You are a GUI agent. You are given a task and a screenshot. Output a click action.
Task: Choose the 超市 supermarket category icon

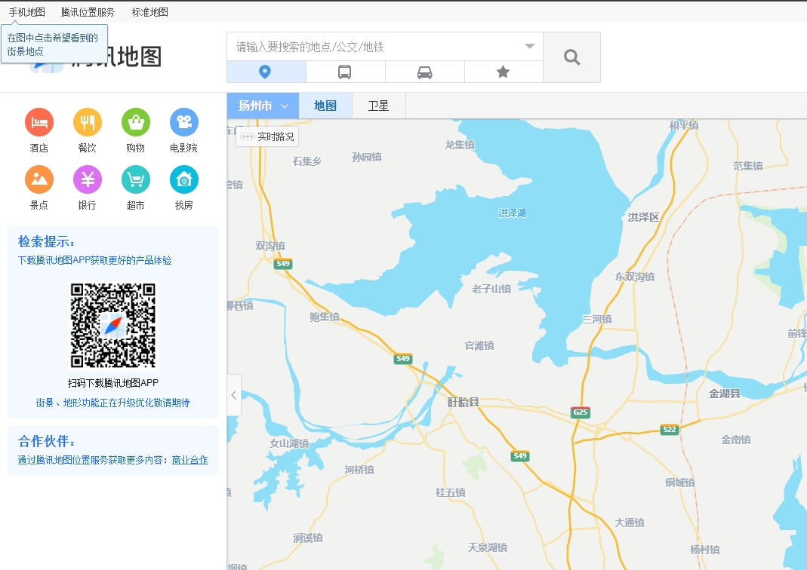[136, 179]
